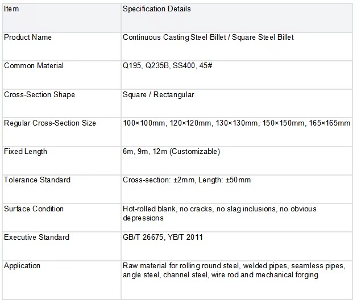Click the 'Square / Rectangular' value
Viewport: 357px width, 304px height.
point(159,95)
